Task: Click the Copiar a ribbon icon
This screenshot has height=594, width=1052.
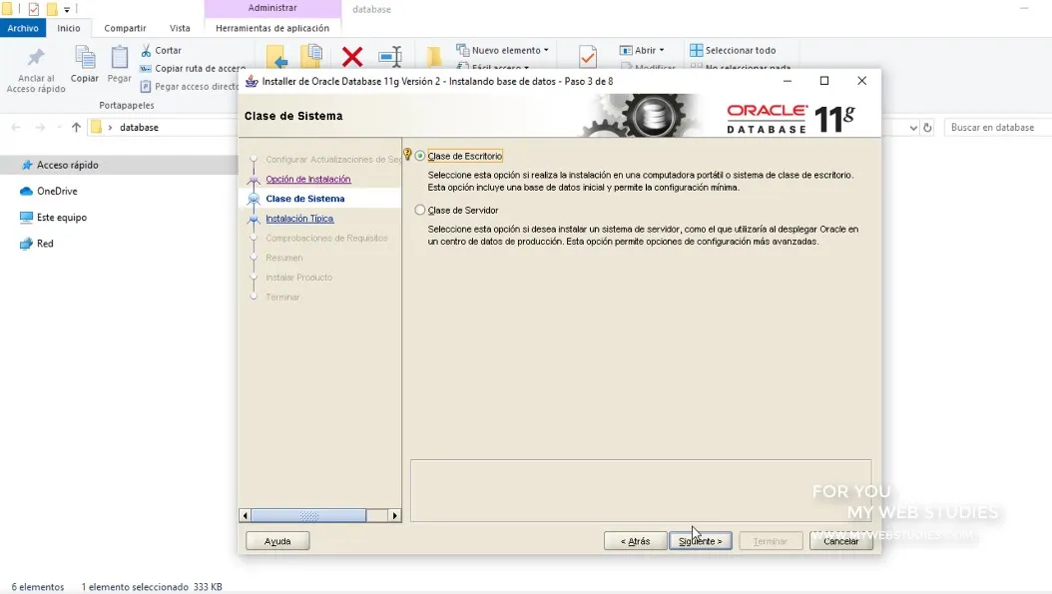Action: tap(312, 56)
